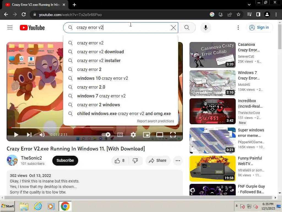Open a new browser tab
The width and height of the screenshot is (282, 212).
(74, 5)
